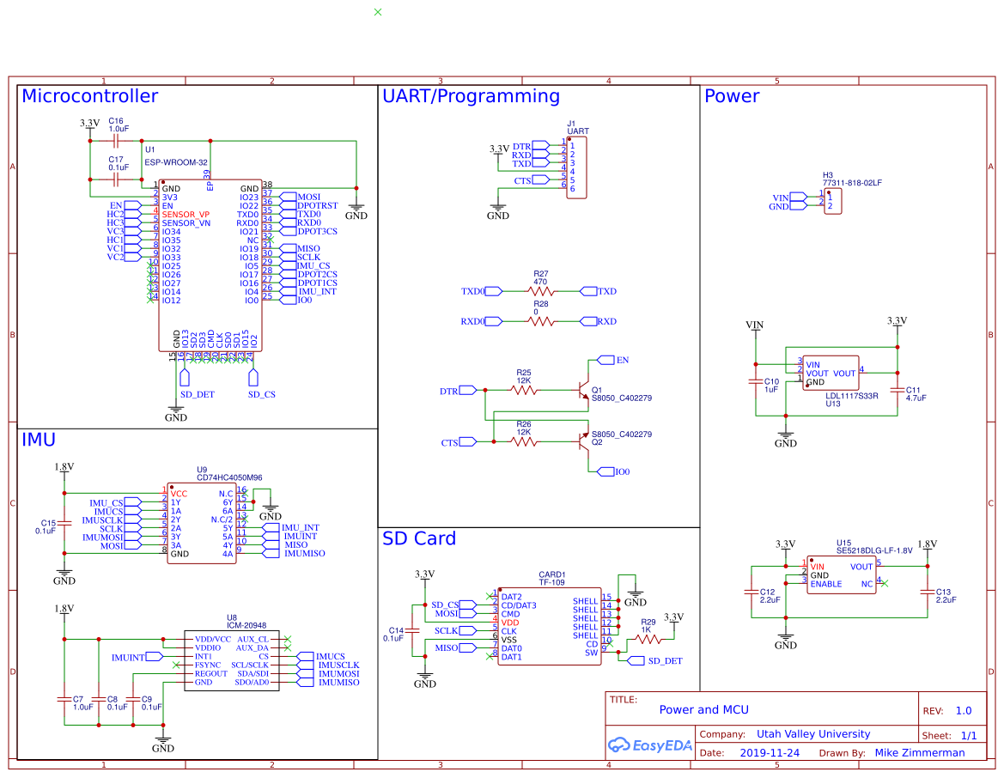
Task: Select the "Power and MCU" title text
Action: 703,710
